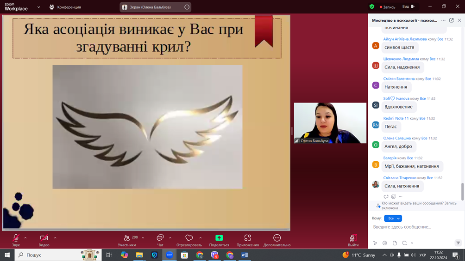The height and width of the screenshot is (261, 465).
Task: Click the message Мрії, бажання, натхнення
Action: point(412,166)
